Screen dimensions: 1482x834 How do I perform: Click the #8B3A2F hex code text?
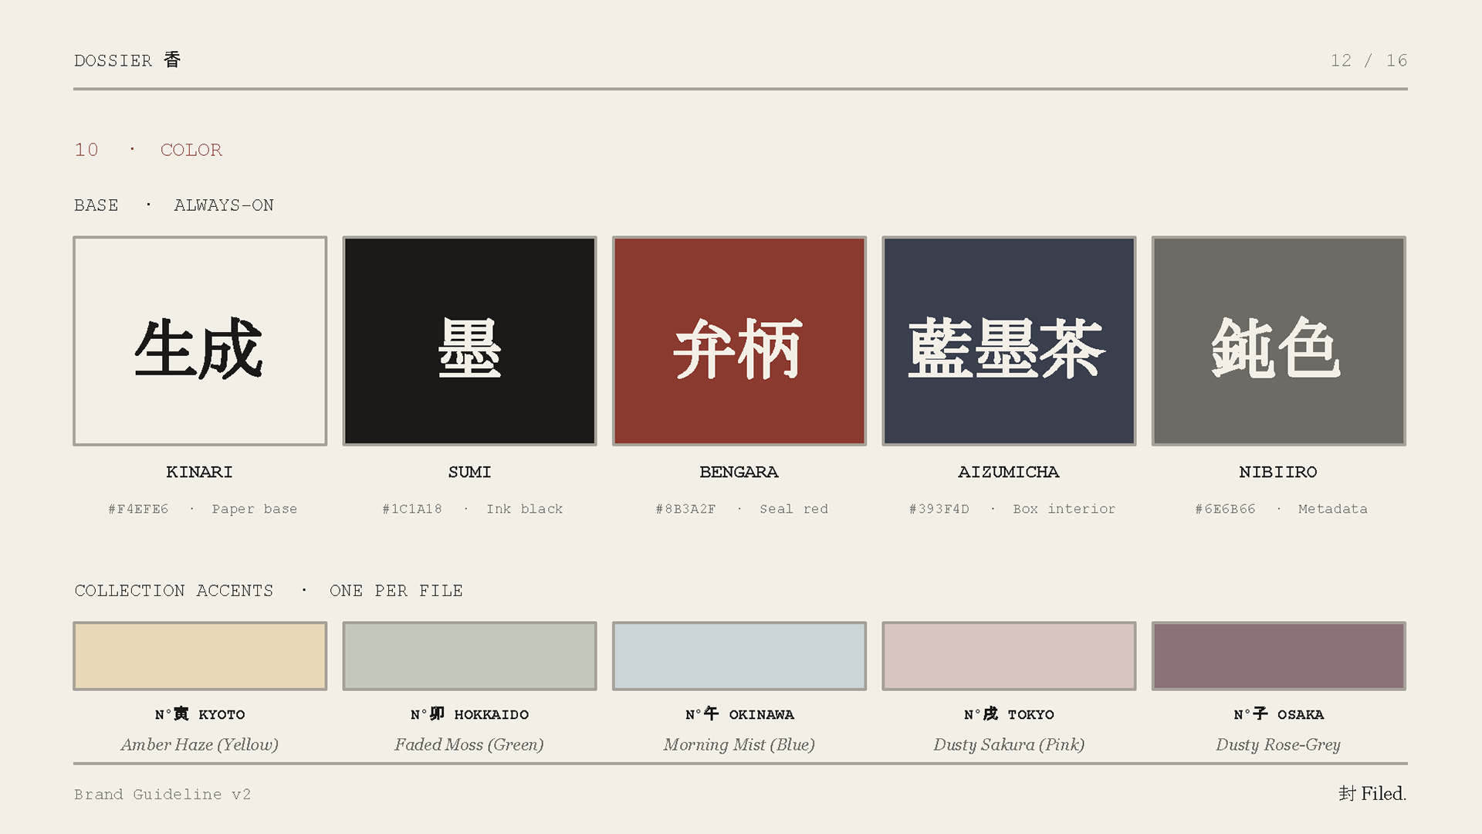pos(685,509)
